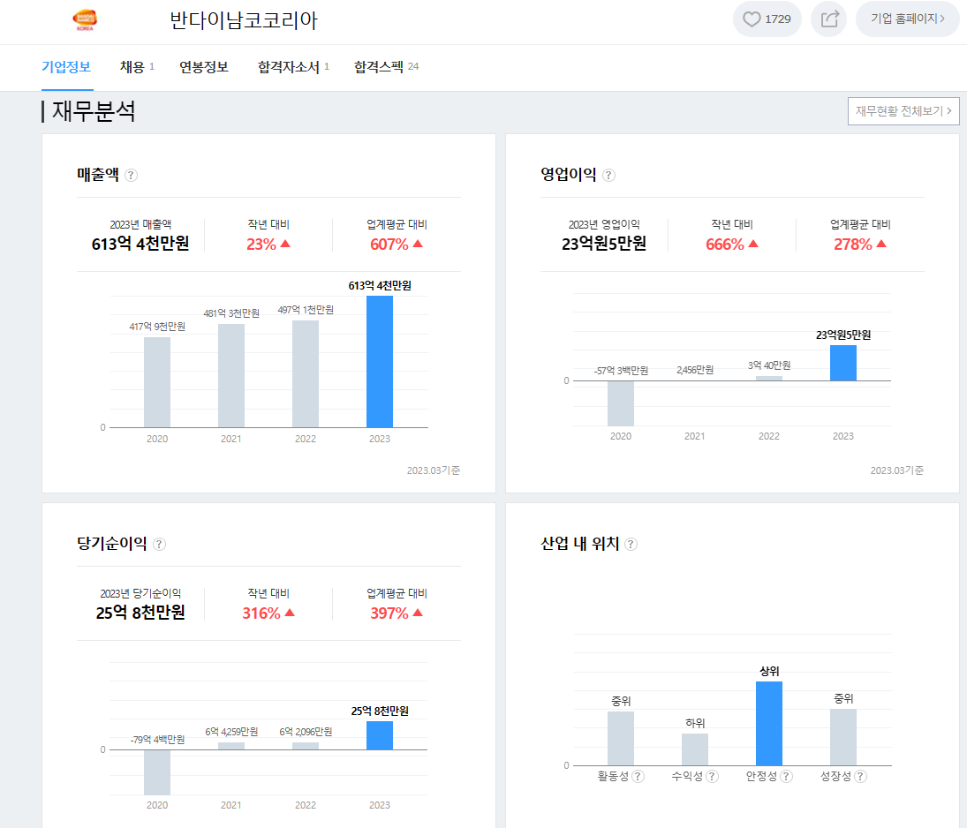The width and height of the screenshot is (967, 828).
Task: Click help icon next to 산업 내 위치
Action: tap(631, 544)
